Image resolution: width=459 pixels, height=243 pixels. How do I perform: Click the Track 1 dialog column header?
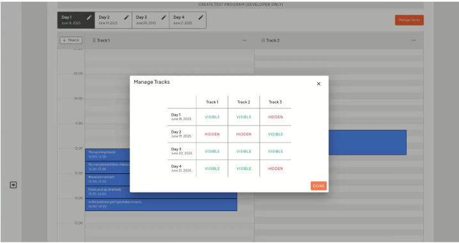click(x=212, y=102)
